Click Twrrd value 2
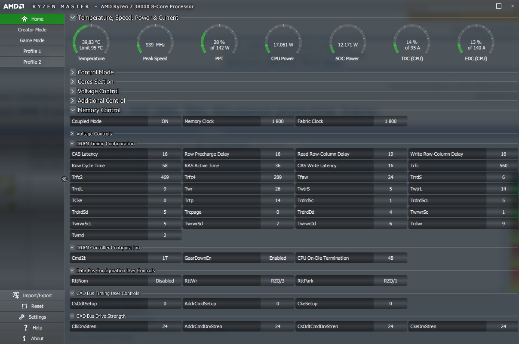This screenshot has width=519, height=344. tap(165, 235)
